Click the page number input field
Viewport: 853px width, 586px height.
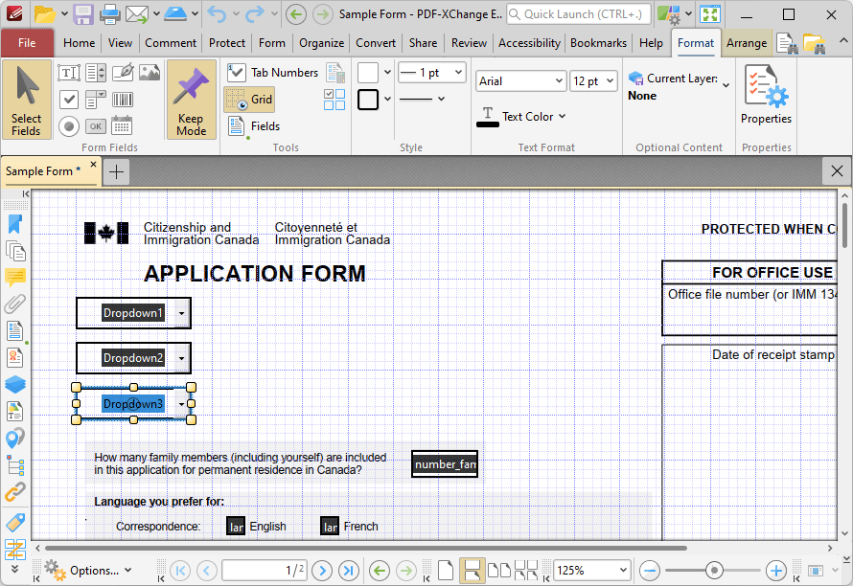(x=265, y=571)
